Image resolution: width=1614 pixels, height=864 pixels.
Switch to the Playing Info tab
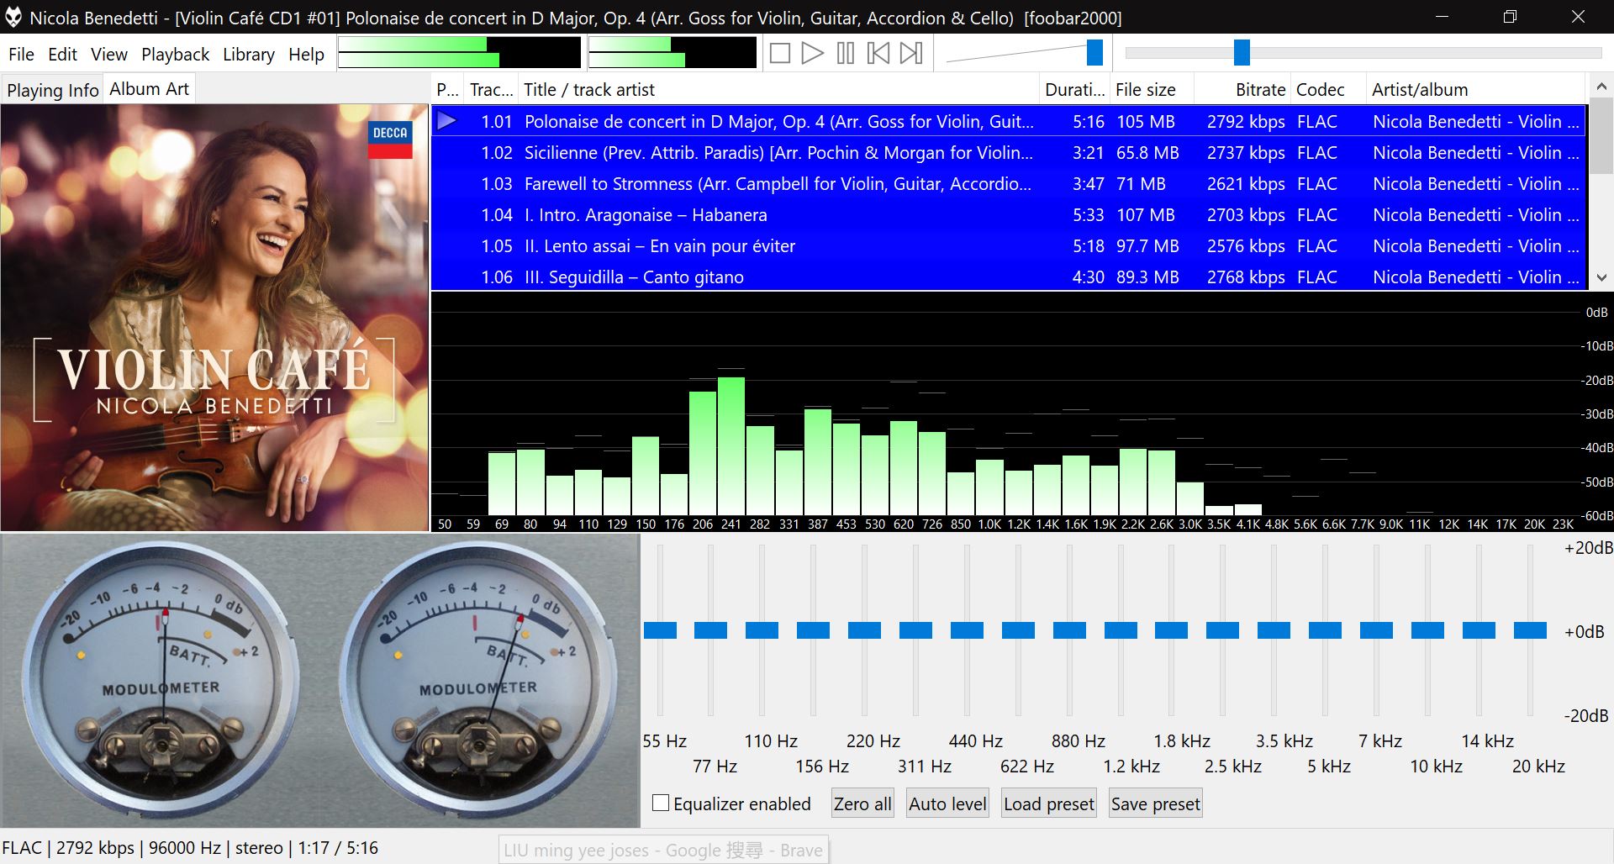pos(53,90)
